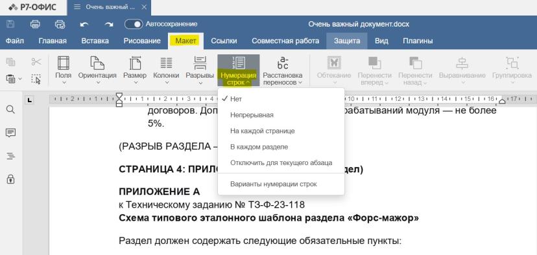This screenshot has height=255, width=537.
Task: Click text к Техническому заданию № ТЗ-Ф-23-118
Action: [211, 205]
